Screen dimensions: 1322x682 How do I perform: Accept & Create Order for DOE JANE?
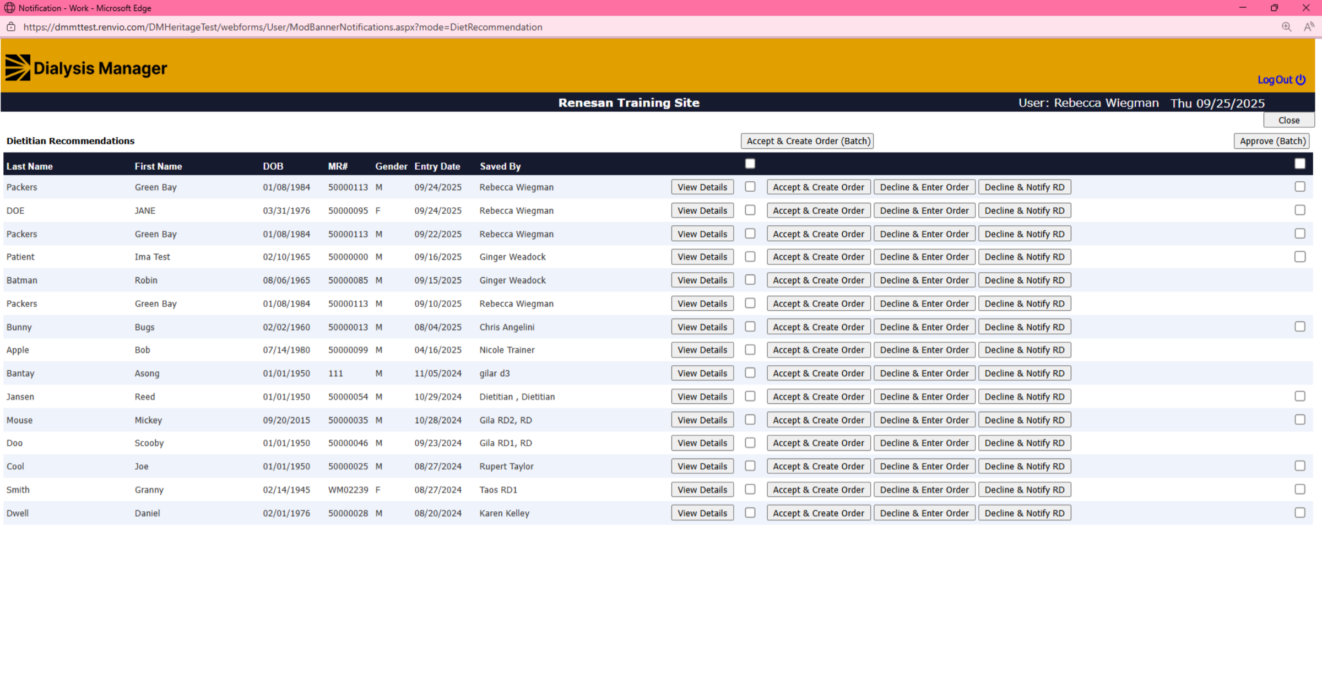819,210
